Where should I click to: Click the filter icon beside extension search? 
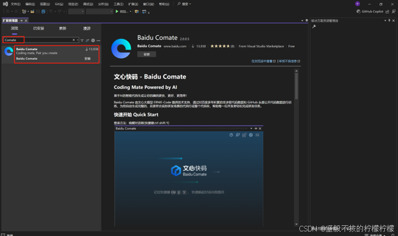coord(82,40)
